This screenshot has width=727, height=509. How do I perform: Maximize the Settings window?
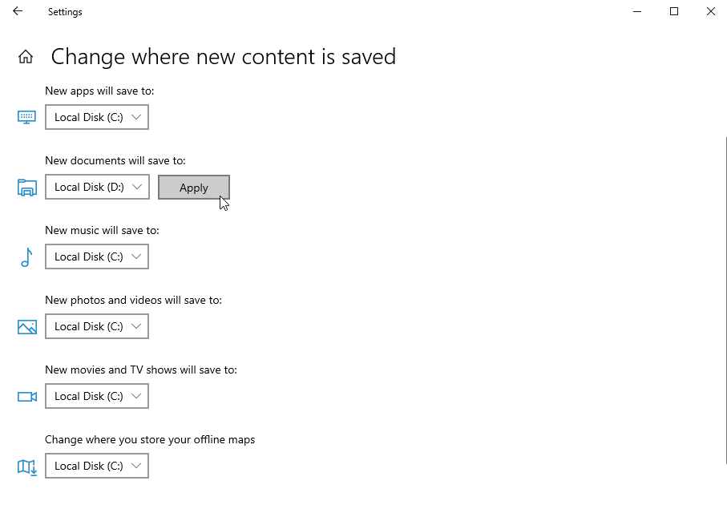click(674, 12)
